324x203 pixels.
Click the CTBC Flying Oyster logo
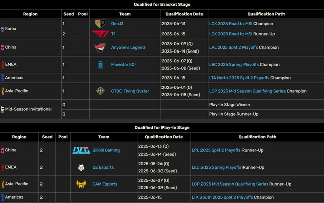point(100,91)
